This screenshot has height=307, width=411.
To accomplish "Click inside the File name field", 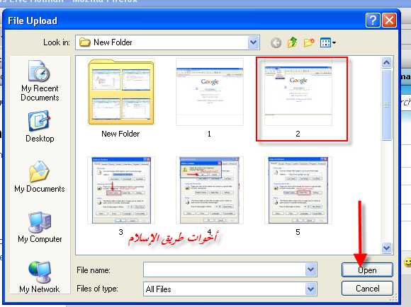I will point(225,270).
